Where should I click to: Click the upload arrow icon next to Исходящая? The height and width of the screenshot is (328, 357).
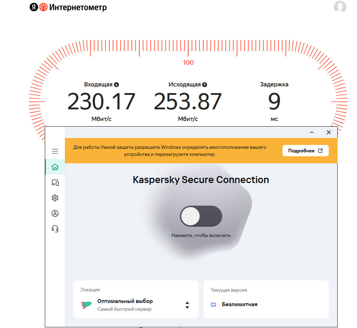tap(205, 85)
